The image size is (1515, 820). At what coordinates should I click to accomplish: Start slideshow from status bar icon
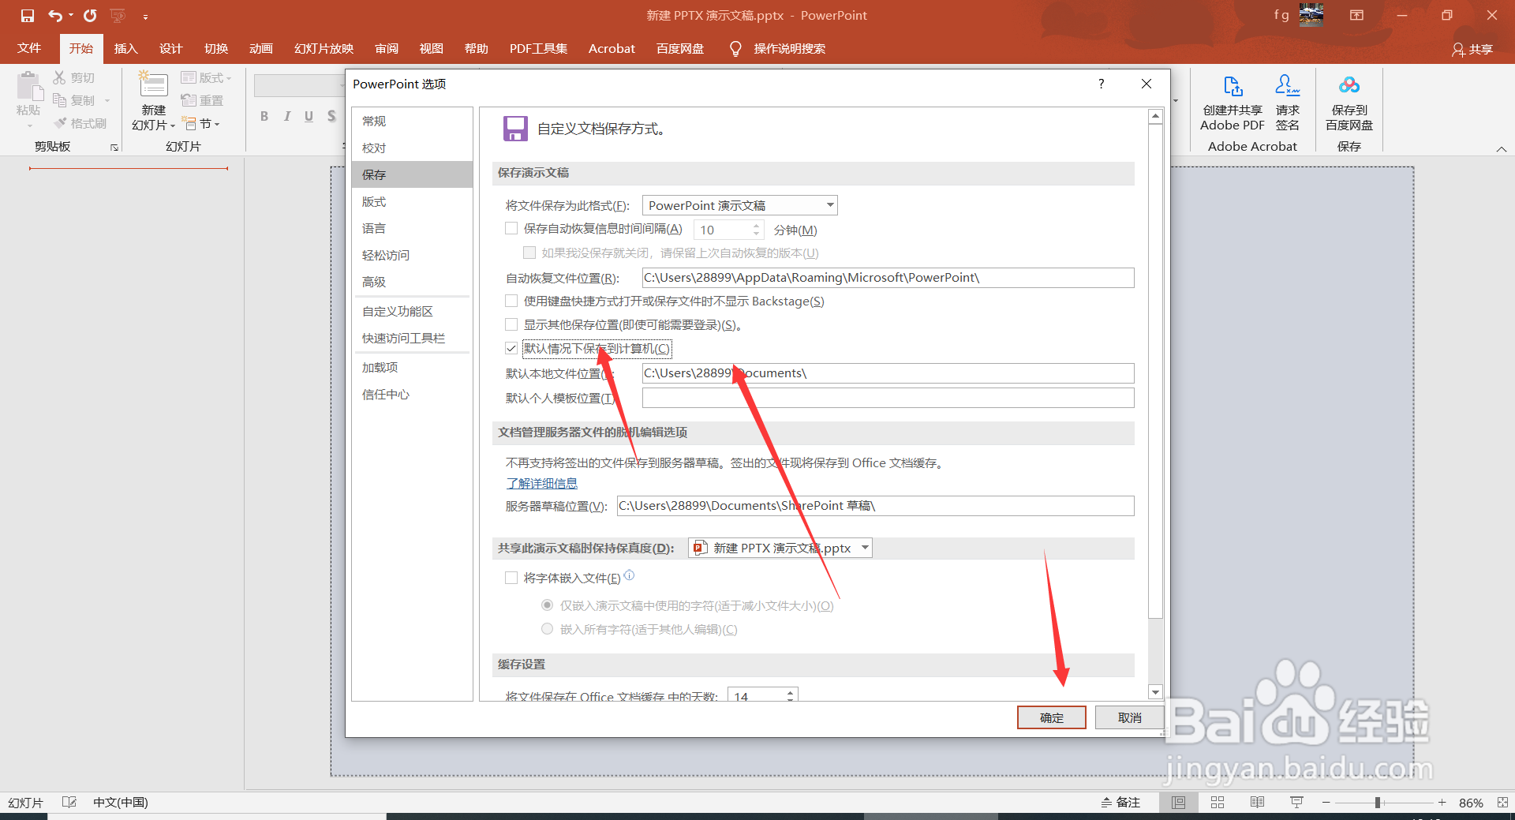[x=1296, y=803]
